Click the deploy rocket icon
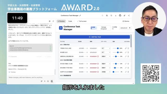 124,16
